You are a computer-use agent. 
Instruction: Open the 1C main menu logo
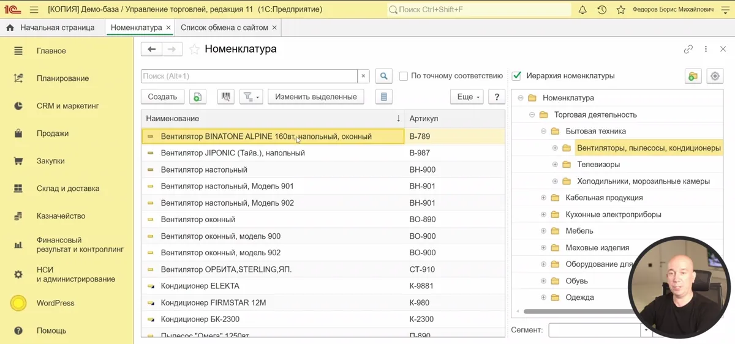(x=12, y=10)
